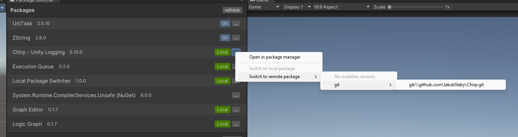This screenshot has height=137, width=518.
Task: Open the Game view mode dropdown
Action: coord(264,7)
